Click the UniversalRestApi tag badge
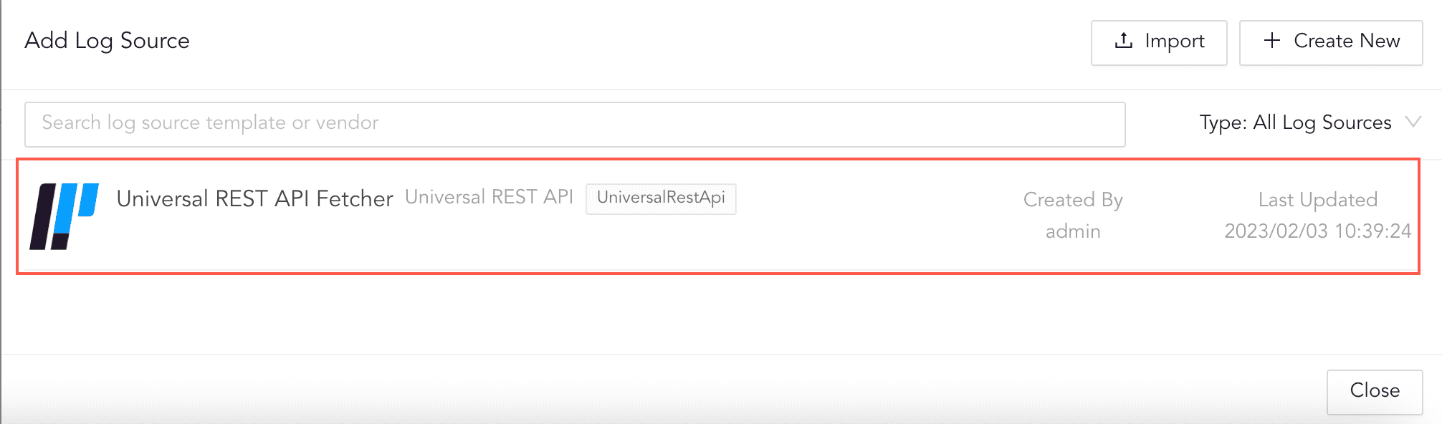The width and height of the screenshot is (1442, 424). pyautogui.click(x=661, y=198)
